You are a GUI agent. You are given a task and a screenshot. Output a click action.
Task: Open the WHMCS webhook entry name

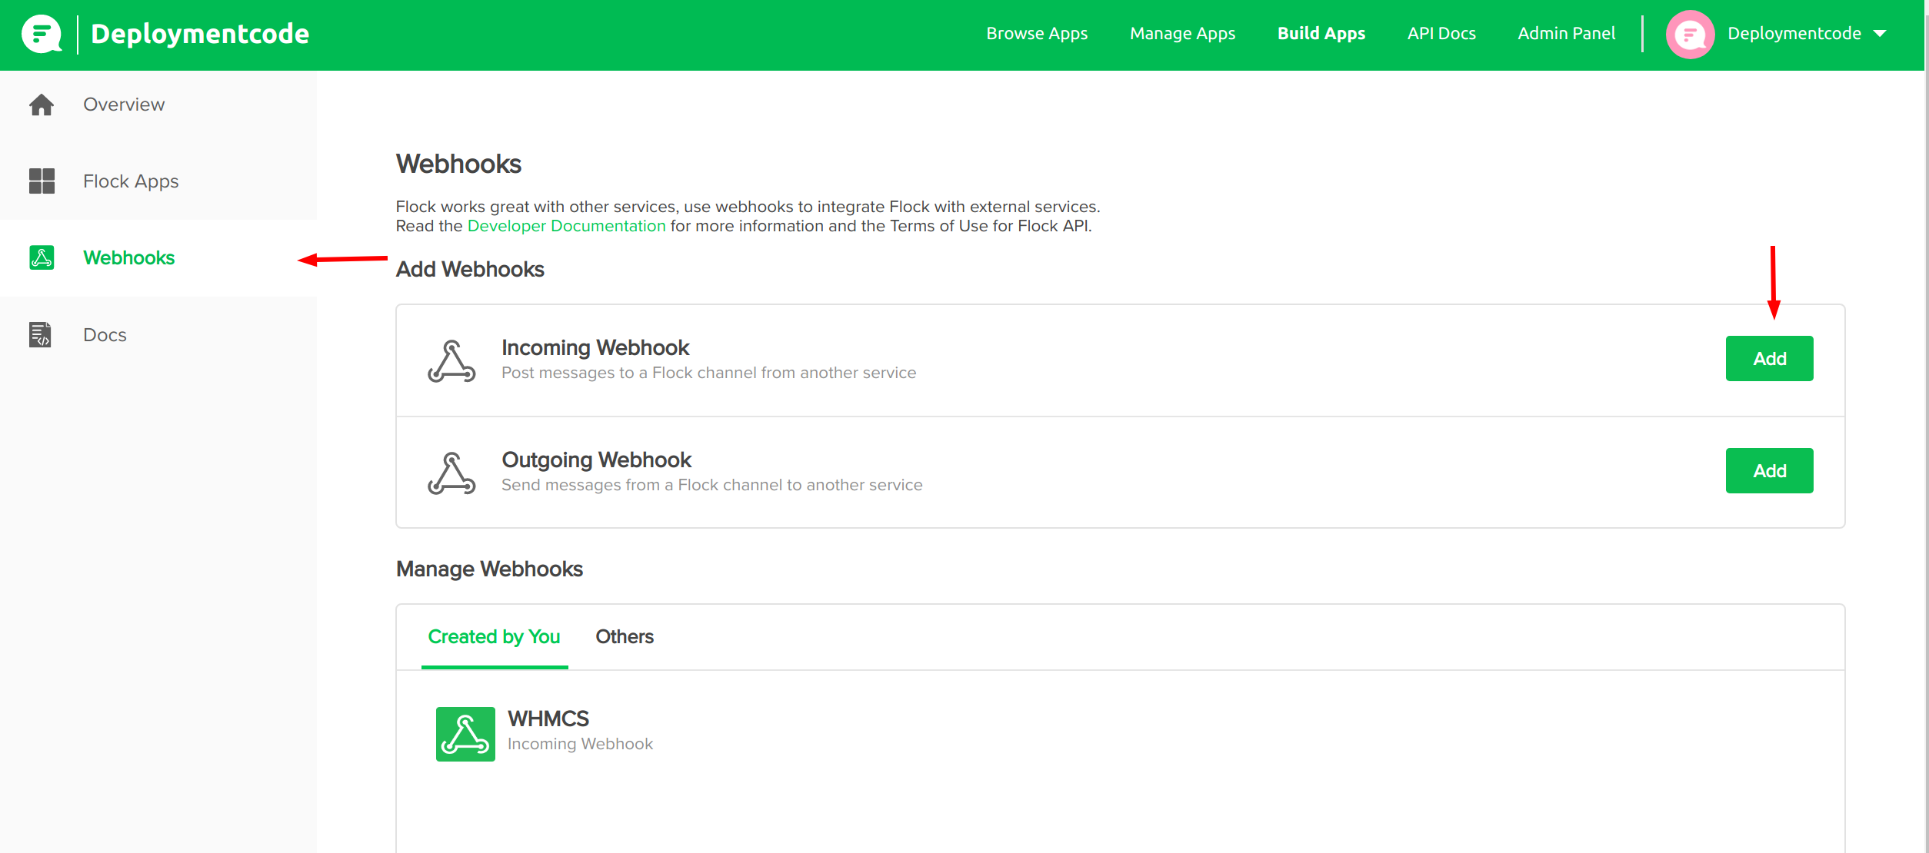pos(548,719)
